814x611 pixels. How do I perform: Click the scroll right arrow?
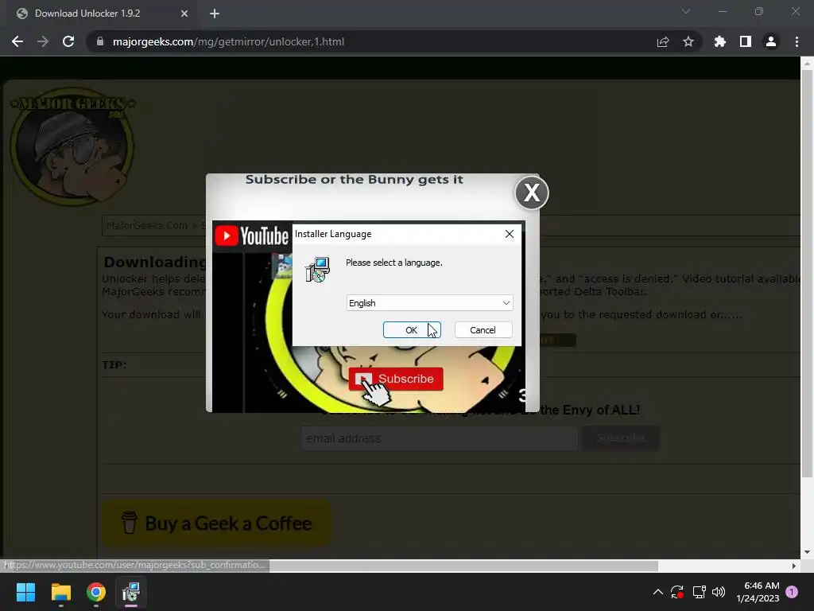pyautogui.click(x=794, y=566)
